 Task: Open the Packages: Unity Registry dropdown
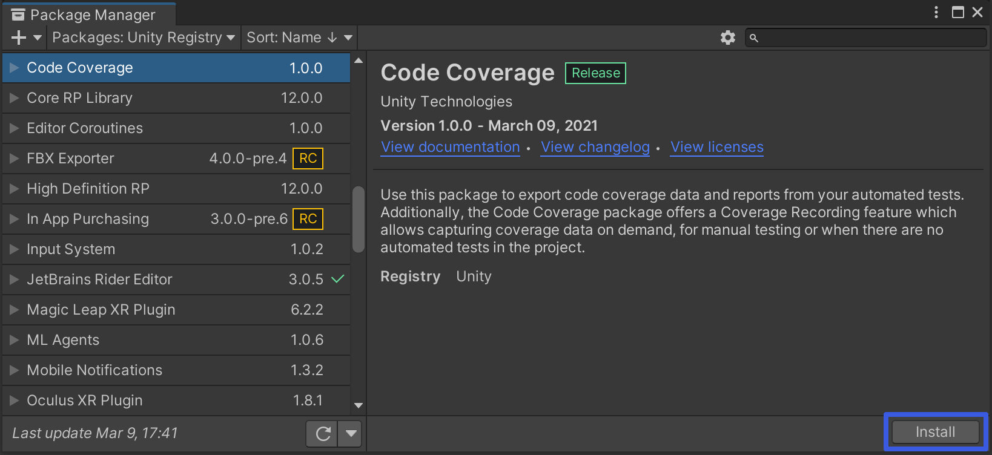tap(144, 38)
